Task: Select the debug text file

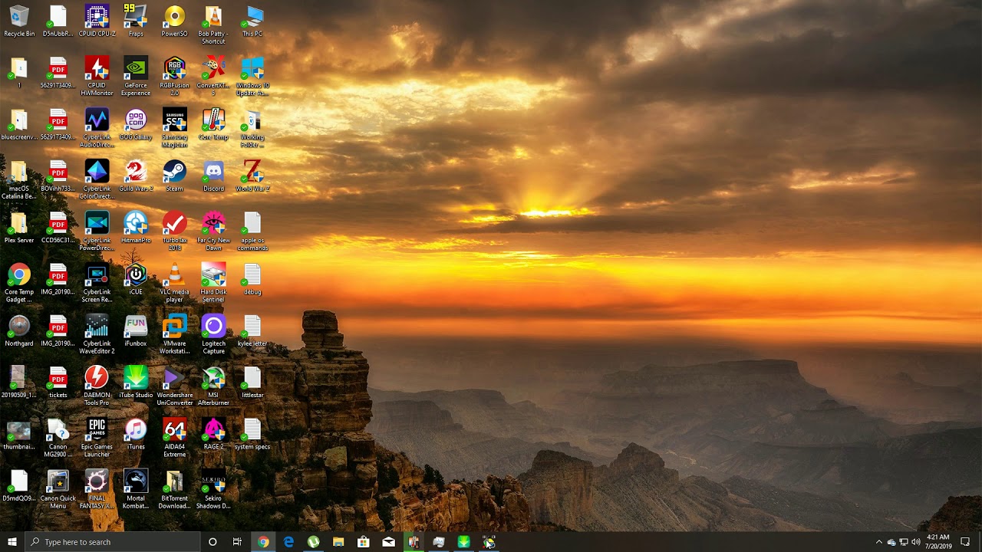Action: (x=252, y=279)
